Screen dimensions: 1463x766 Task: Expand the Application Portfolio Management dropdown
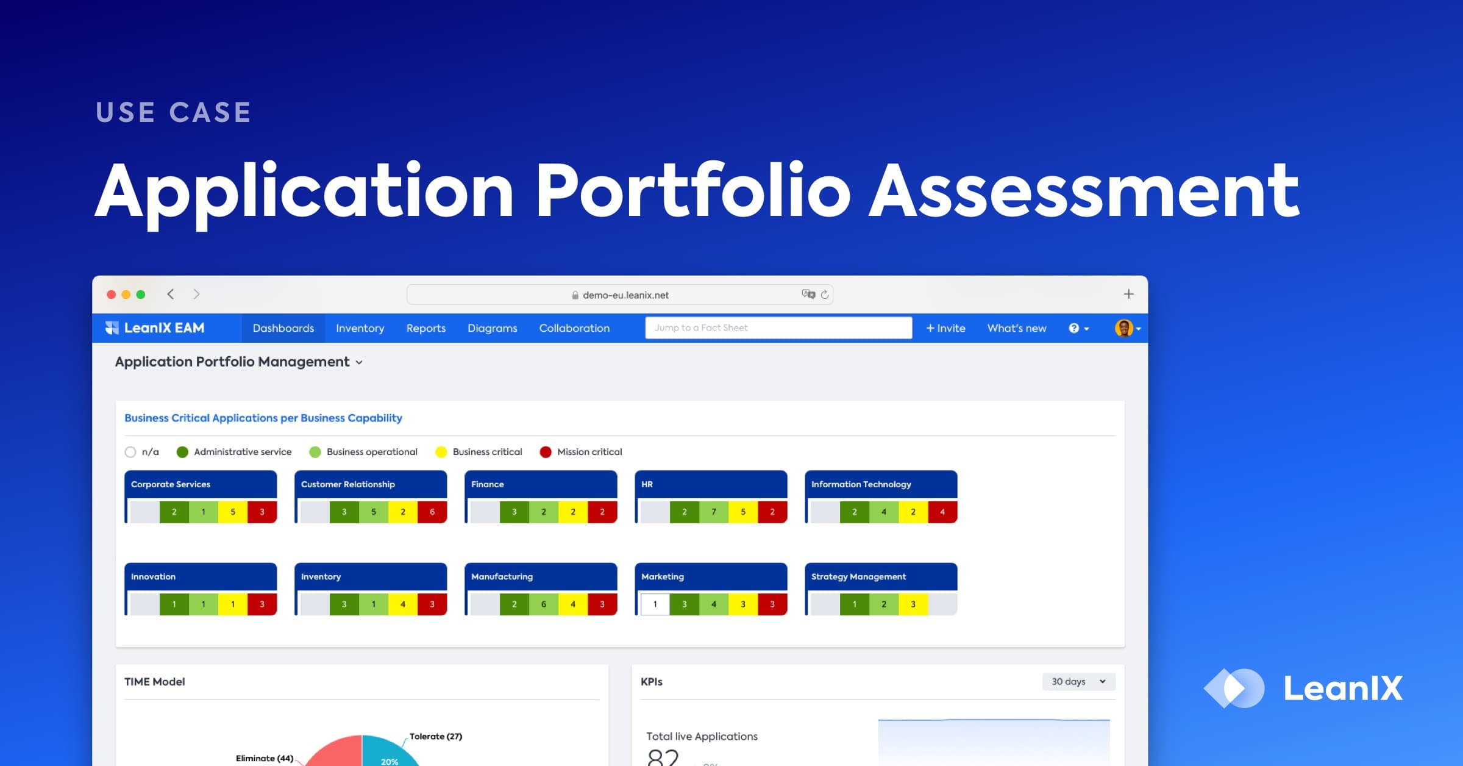358,362
